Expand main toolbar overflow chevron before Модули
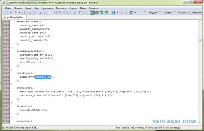 click(x=145, y=12)
